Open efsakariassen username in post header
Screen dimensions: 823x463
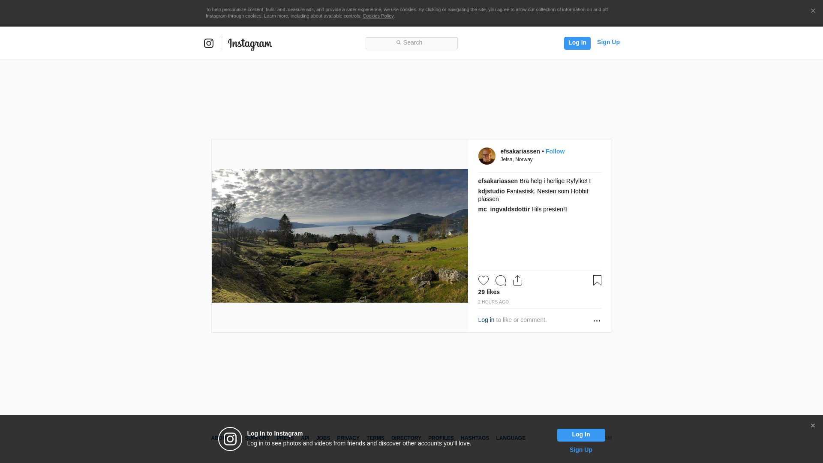coord(520,151)
